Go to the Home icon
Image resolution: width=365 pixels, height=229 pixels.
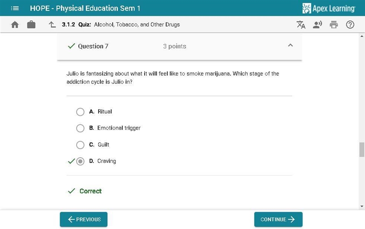pyautogui.click(x=15, y=25)
